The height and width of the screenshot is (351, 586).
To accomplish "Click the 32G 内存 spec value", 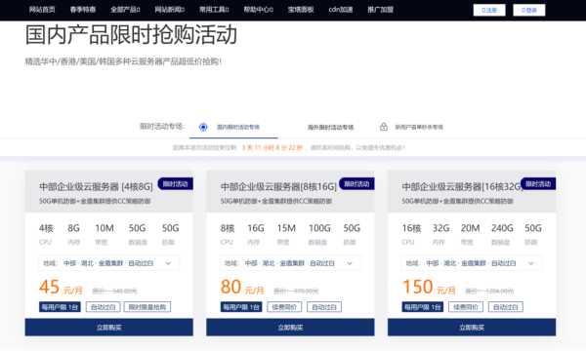I will [440, 228].
